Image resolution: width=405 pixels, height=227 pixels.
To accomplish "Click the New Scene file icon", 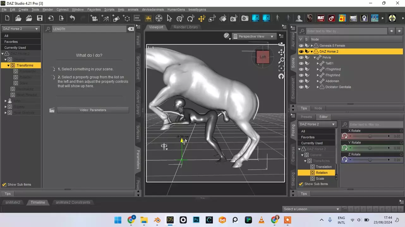I will pos(7,18).
